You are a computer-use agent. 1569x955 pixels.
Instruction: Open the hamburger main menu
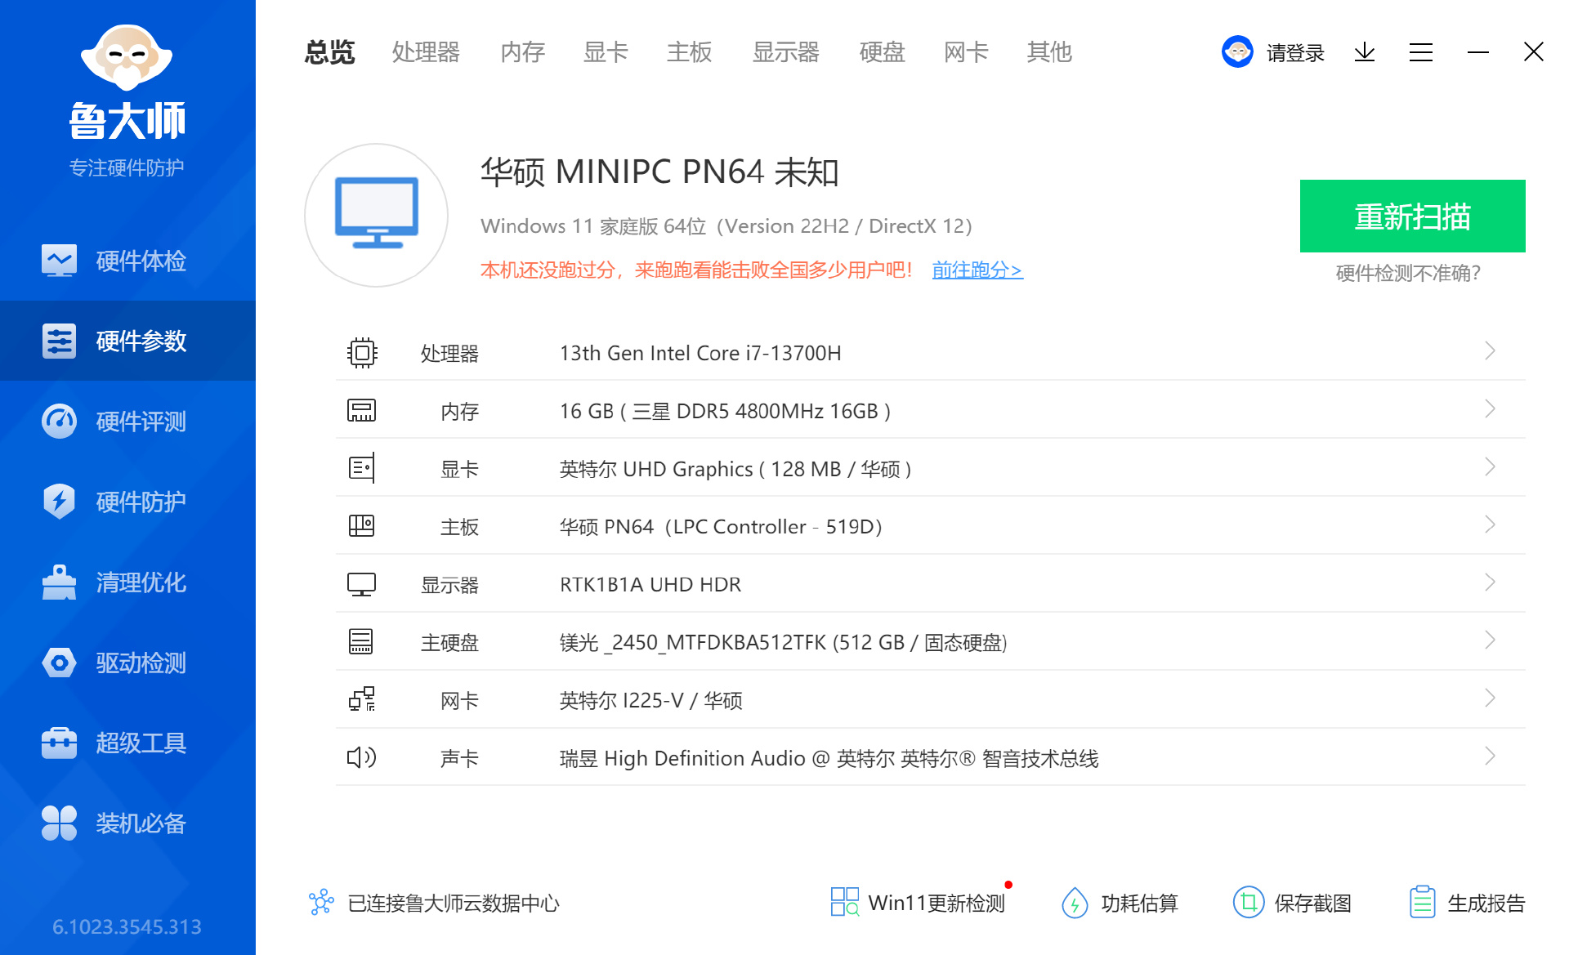point(1420,53)
